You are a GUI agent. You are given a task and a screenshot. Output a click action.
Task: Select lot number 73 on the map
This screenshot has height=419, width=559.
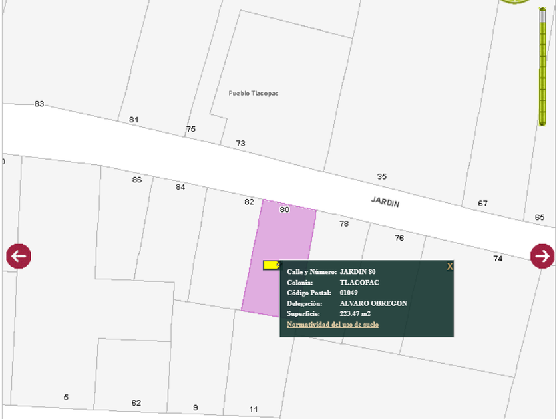[241, 143]
